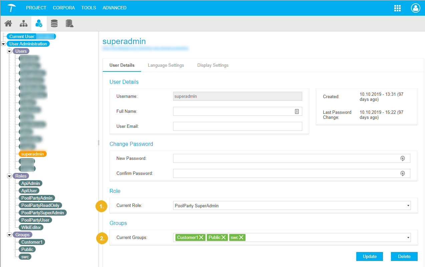
Task: Collapse the Users tree node
Action: point(9,51)
